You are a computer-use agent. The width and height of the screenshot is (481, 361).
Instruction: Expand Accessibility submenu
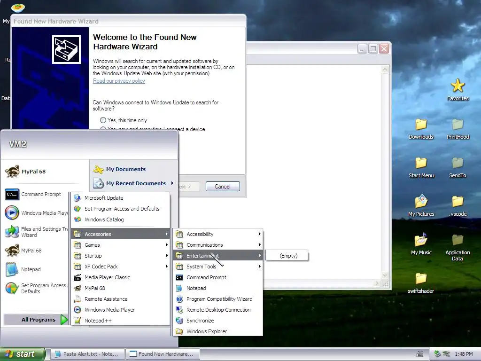[x=218, y=234]
